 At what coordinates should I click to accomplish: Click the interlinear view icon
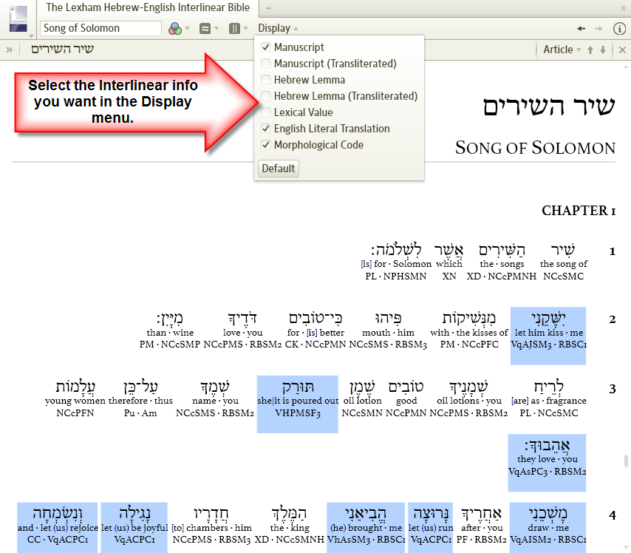click(x=205, y=29)
